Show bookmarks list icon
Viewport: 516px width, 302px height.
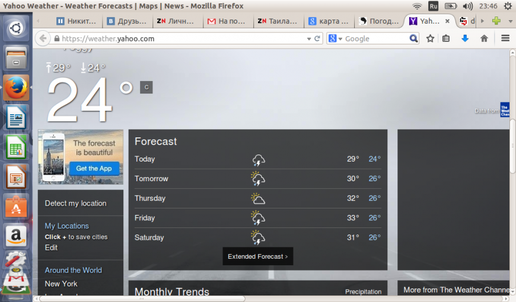point(446,38)
